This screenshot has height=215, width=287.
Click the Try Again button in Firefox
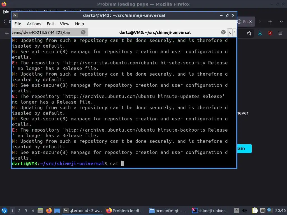tap(244, 149)
